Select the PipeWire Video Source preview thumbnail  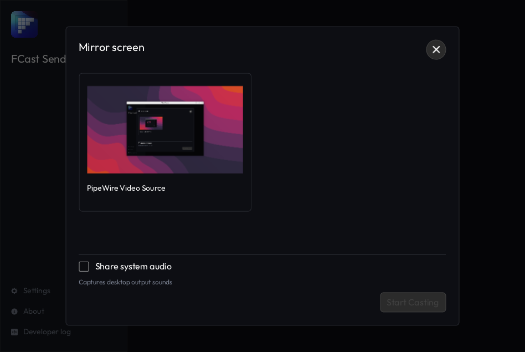(165, 130)
